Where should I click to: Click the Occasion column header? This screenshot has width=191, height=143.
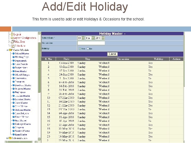pos(123,59)
